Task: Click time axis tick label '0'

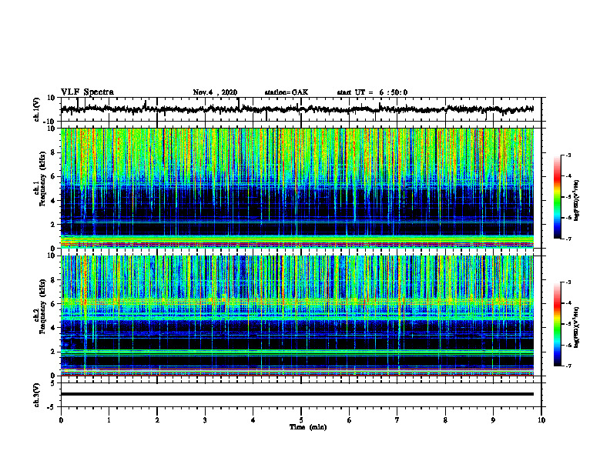Action: pos(61,420)
